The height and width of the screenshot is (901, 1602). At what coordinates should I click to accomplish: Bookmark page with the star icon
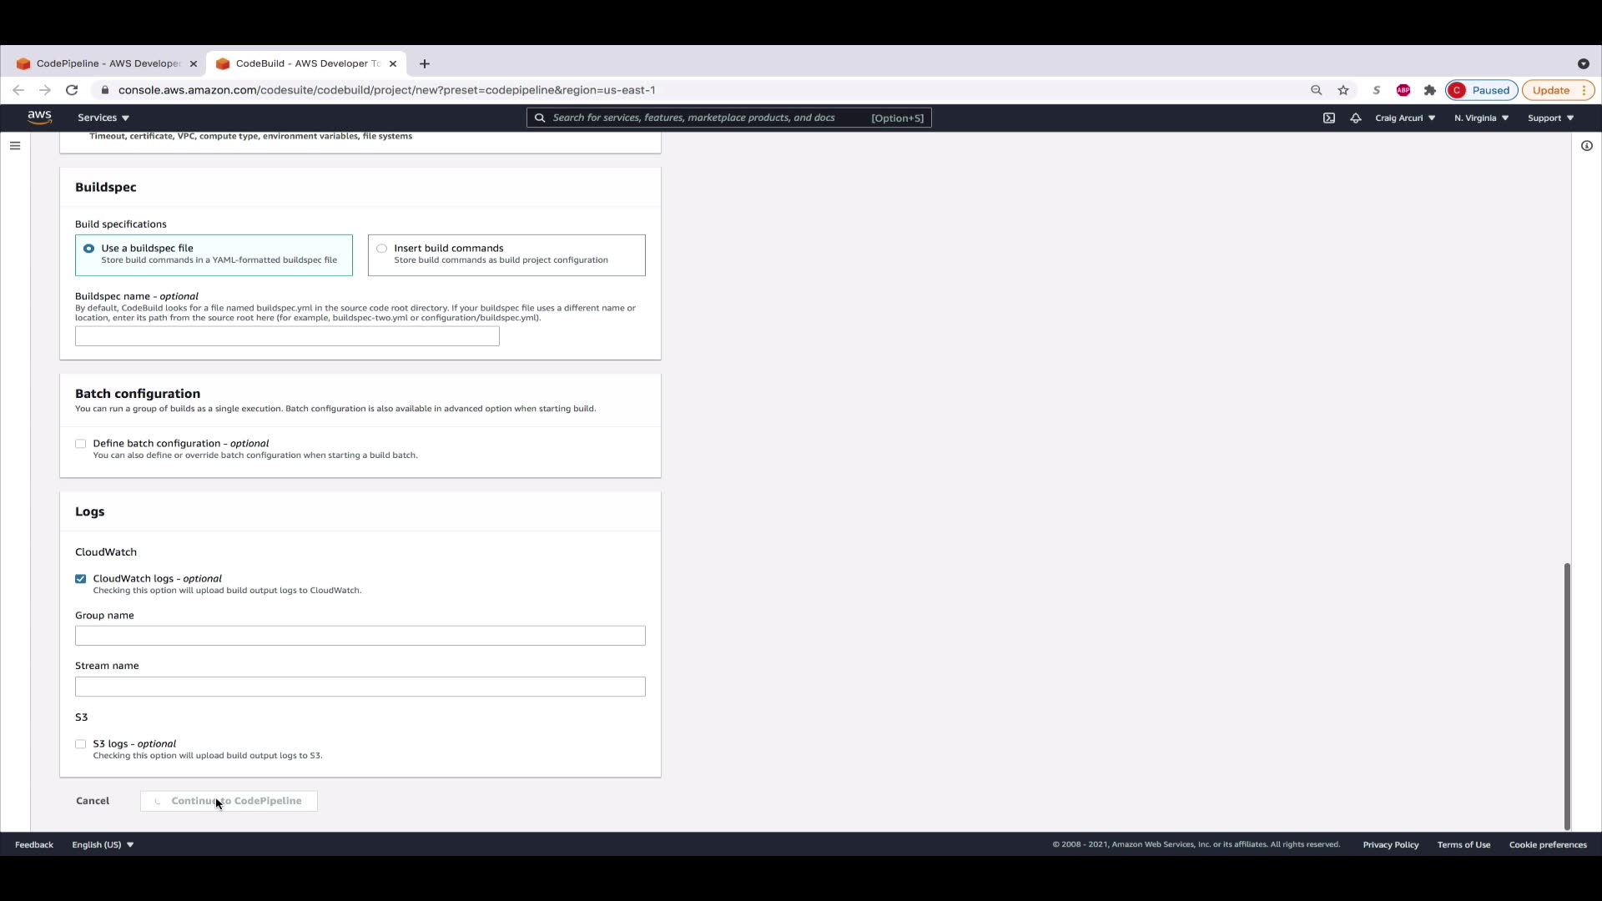pyautogui.click(x=1343, y=90)
